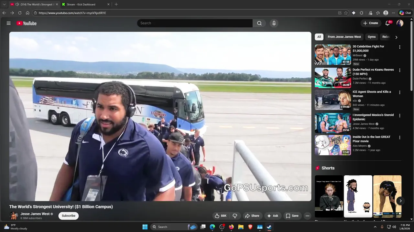Open browser Settings and more ellipsis

click(x=393, y=13)
